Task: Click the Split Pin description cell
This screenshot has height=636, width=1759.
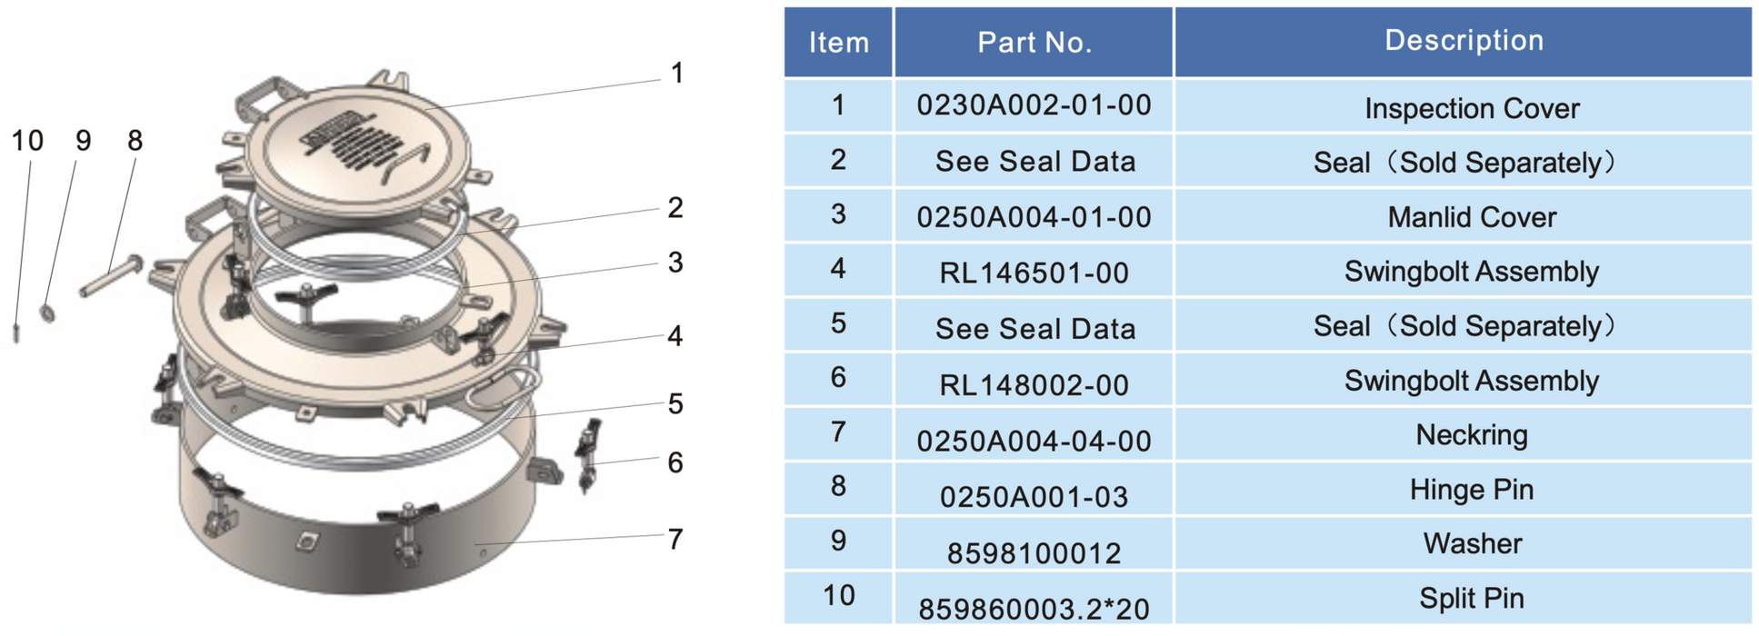Action: click(1471, 598)
